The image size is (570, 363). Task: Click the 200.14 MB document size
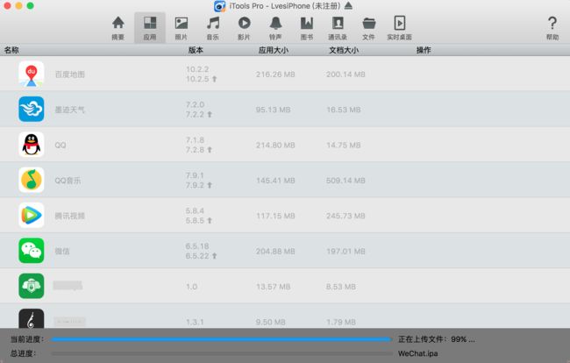coord(346,75)
